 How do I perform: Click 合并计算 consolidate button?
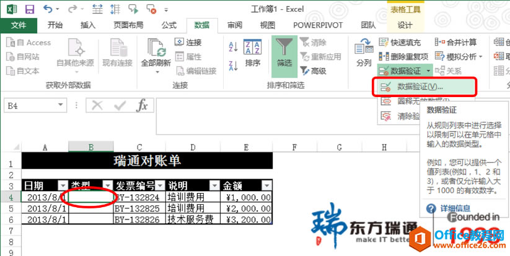tap(455, 43)
